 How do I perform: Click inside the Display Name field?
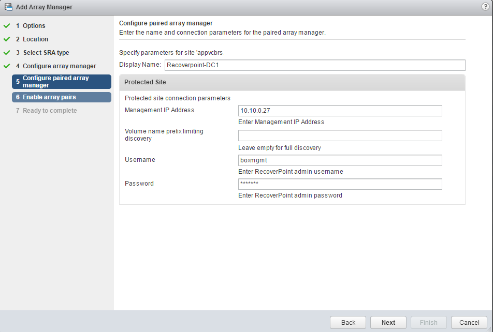[315, 65]
